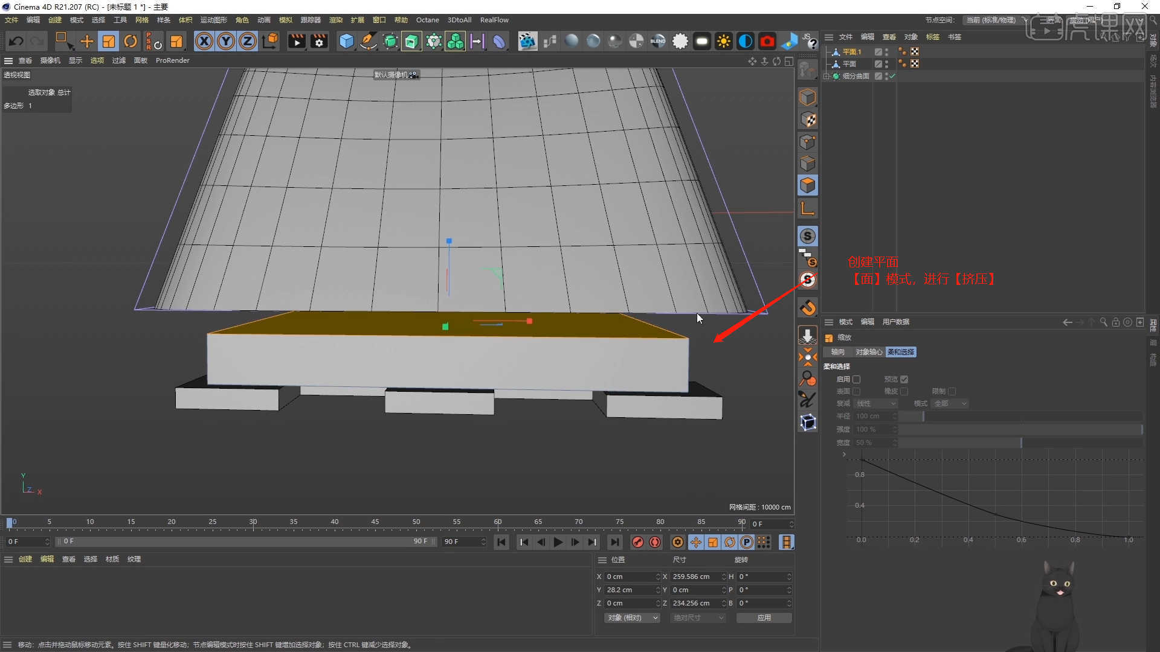Toggle the Y axis lock
This screenshot has height=652, width=1160.
226,42
